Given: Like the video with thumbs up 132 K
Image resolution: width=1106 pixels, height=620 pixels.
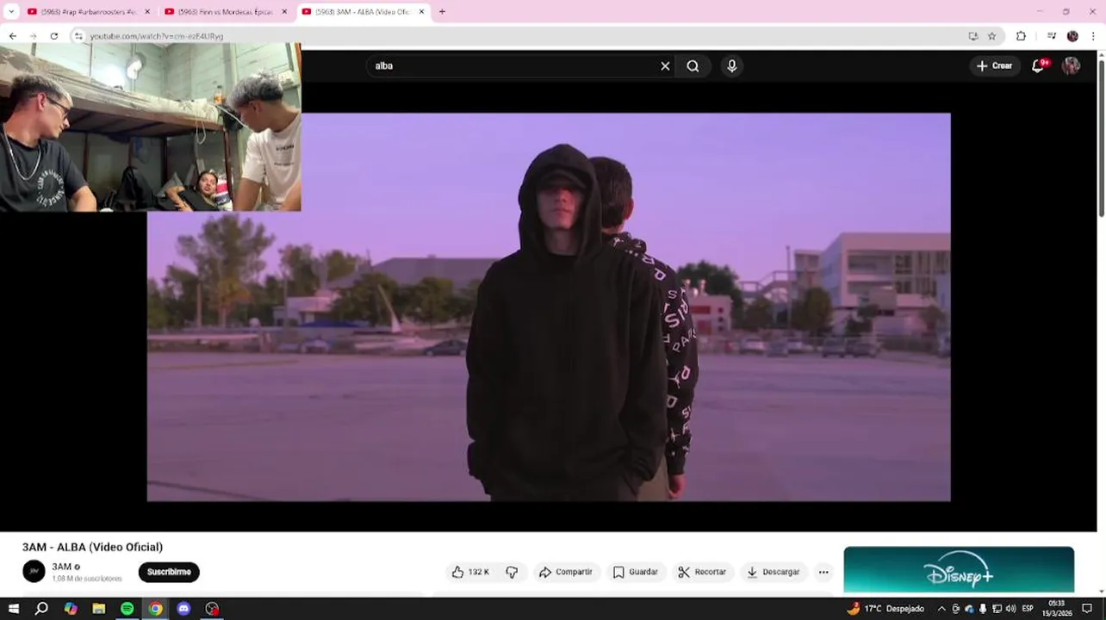Looking at the screenshot, I should click(x=470, y=572).
